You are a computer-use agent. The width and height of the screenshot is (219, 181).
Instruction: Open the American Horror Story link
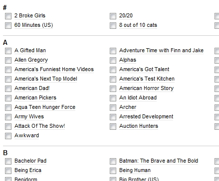[x=146, y=89]
